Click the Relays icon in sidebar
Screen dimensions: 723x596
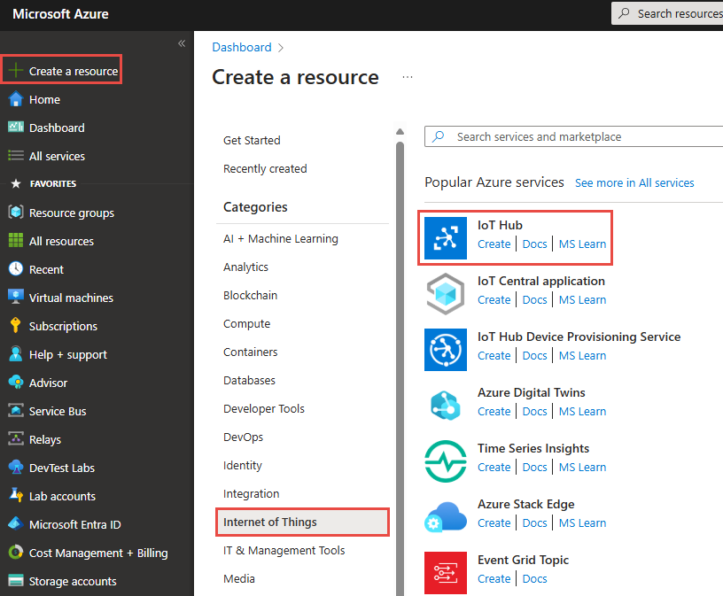tap(16, 439)
